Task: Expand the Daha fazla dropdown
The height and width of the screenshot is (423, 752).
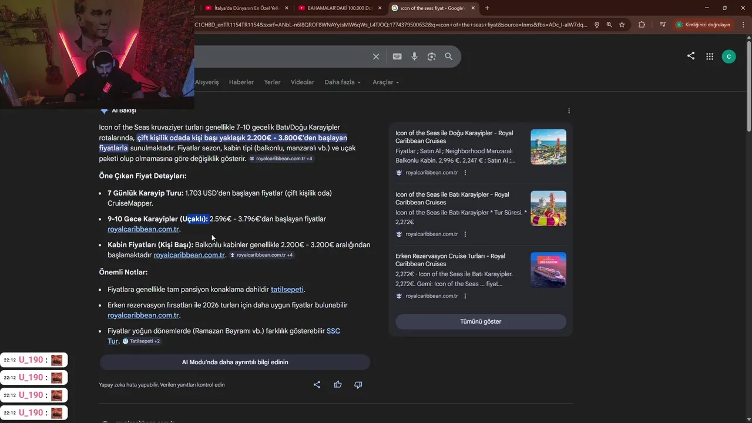Action: point(343,82)
